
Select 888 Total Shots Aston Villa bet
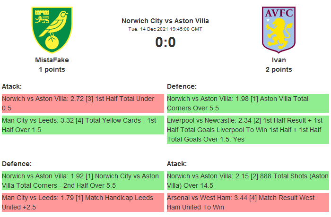tap(248, 181)
